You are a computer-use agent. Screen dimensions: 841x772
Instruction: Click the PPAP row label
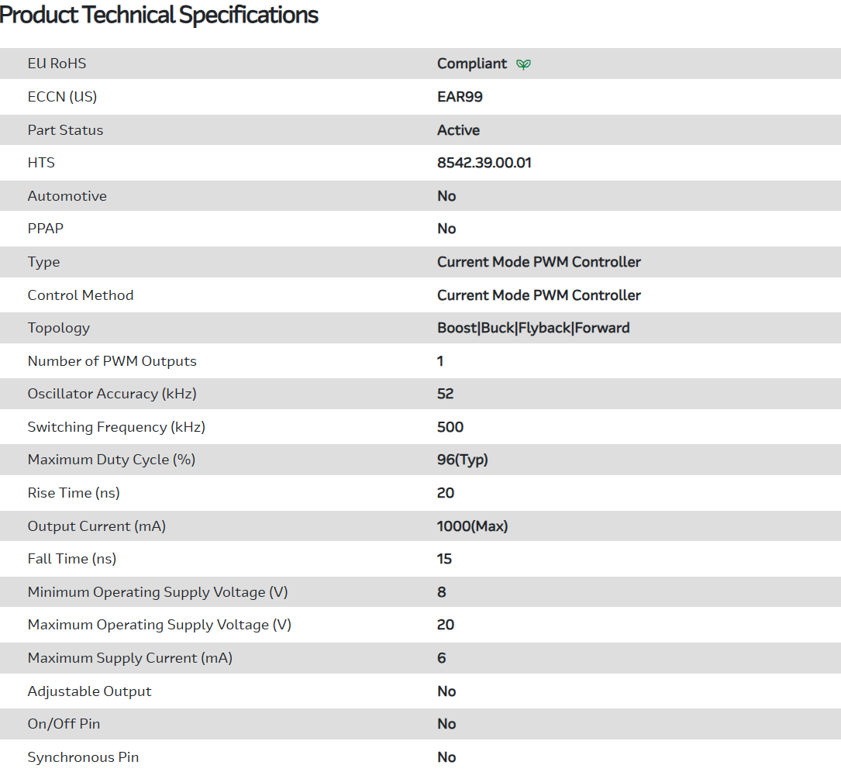44,229
